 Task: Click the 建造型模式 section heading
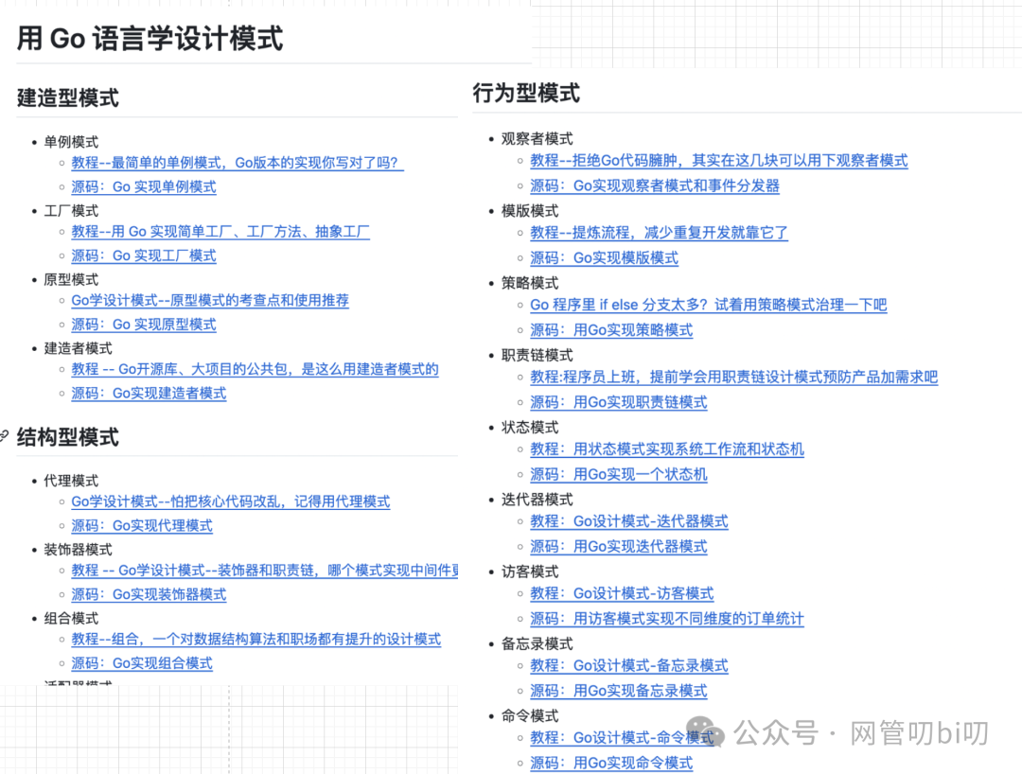[68, 98]
